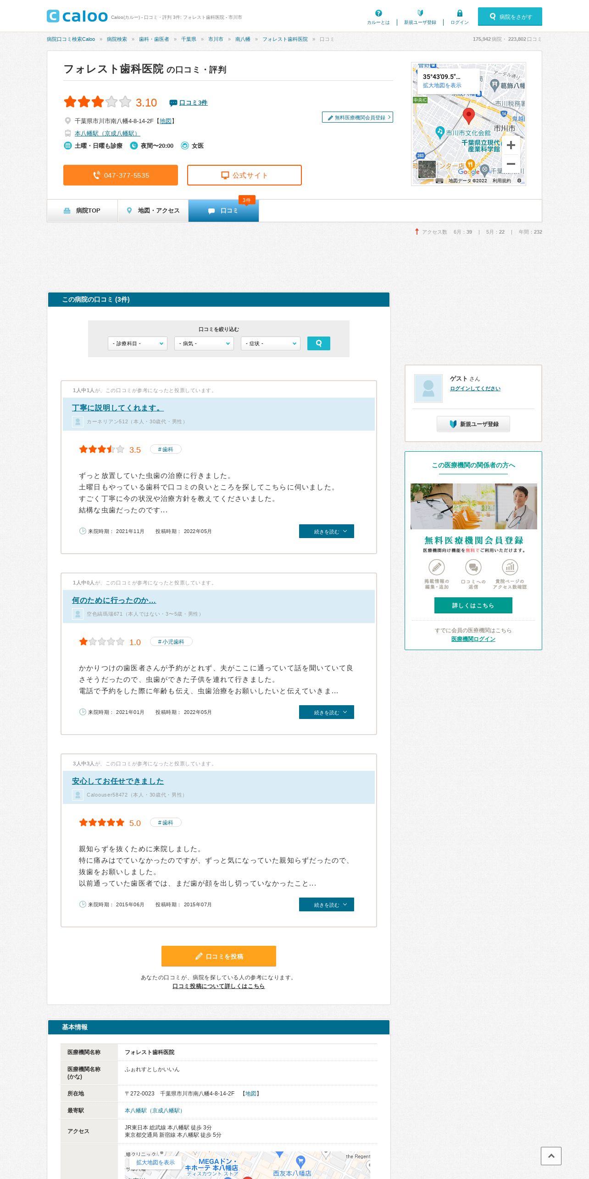Switch to the 地図・アクセス tab
Viewport: 589px width, 1179px height.
153,211
